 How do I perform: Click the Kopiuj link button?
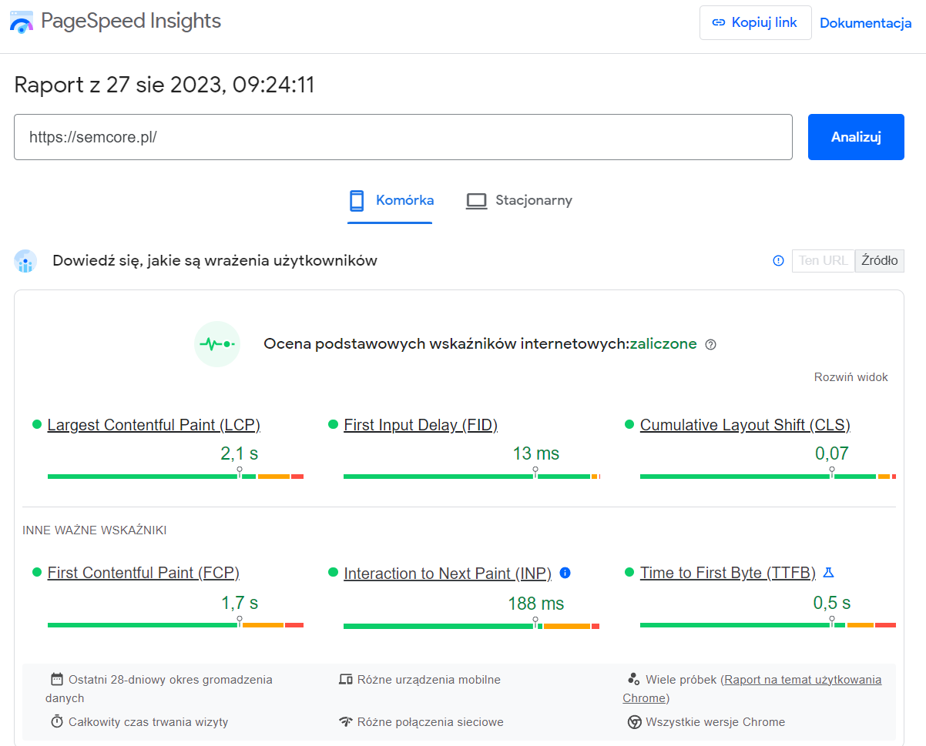[755, 22]
